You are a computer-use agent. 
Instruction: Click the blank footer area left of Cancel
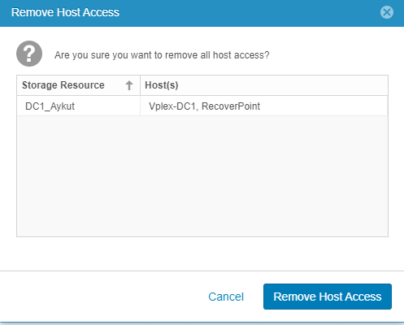[103, 297]
